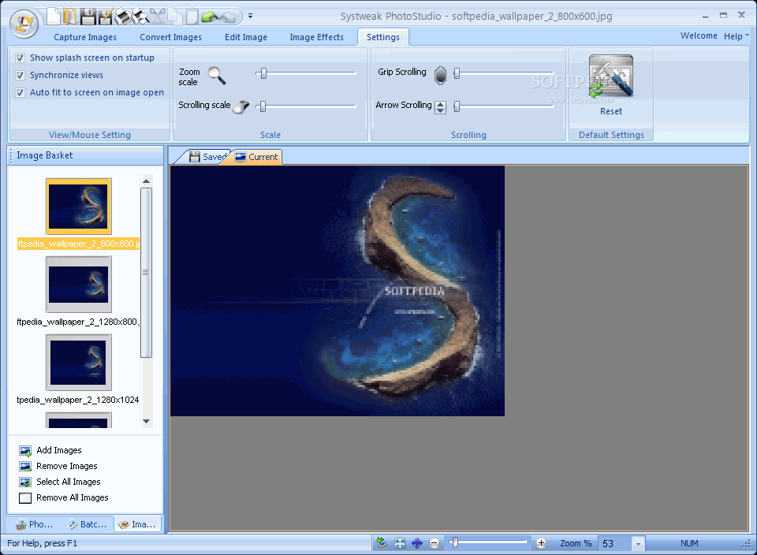Image resolution: width=757 pixels, height=555 pixels.
Task: Click the Add Images label
Action: 59,450
